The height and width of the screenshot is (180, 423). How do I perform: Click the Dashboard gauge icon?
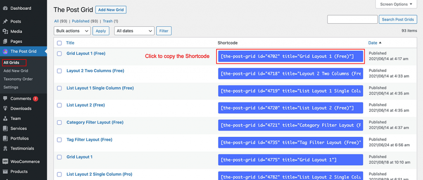tap(5, 8)
